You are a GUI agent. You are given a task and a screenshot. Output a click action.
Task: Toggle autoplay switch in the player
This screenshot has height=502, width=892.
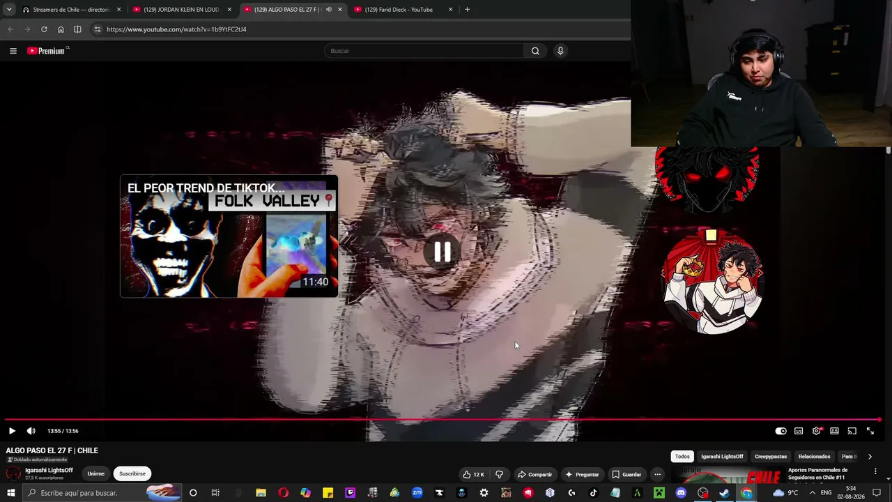point(781,431)
